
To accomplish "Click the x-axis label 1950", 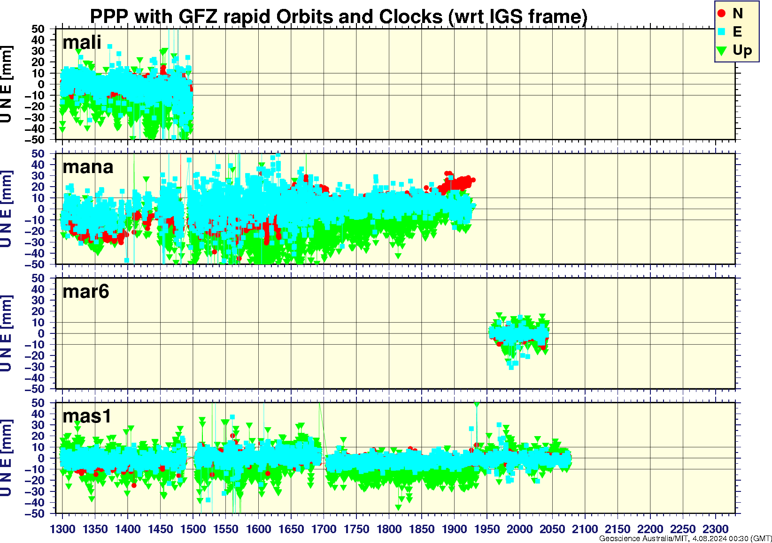I will (x=487, y=529).
